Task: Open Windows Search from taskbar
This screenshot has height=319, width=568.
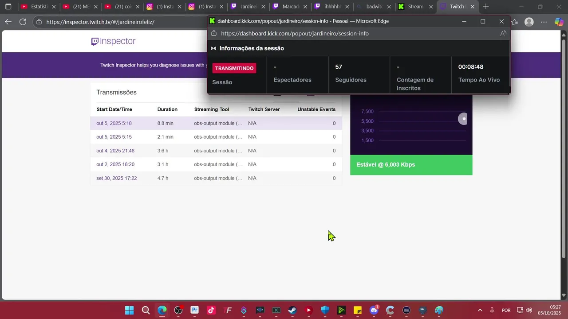Action: (x=146, y=310)
